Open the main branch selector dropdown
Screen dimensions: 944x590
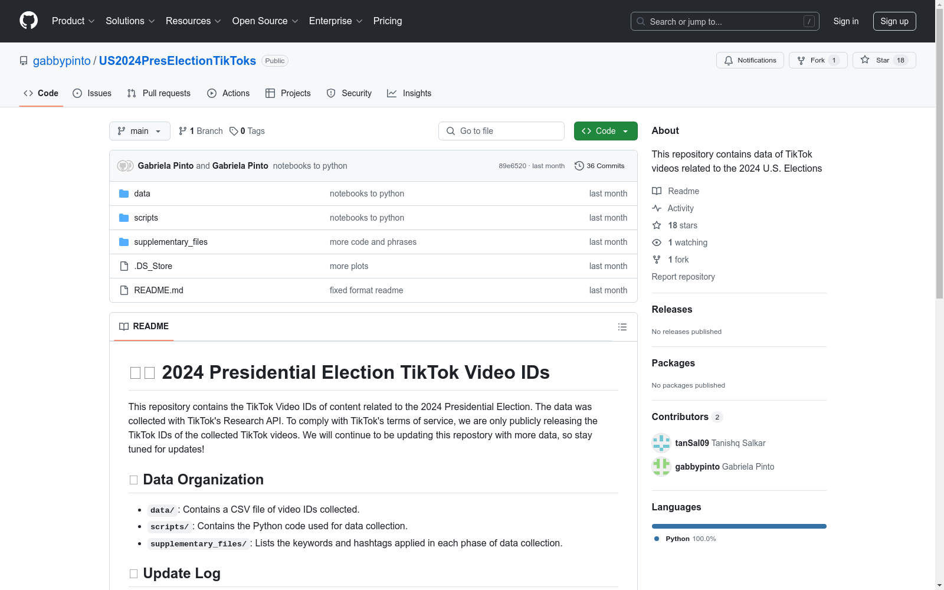pyautogui.click(x=140, y=131)
